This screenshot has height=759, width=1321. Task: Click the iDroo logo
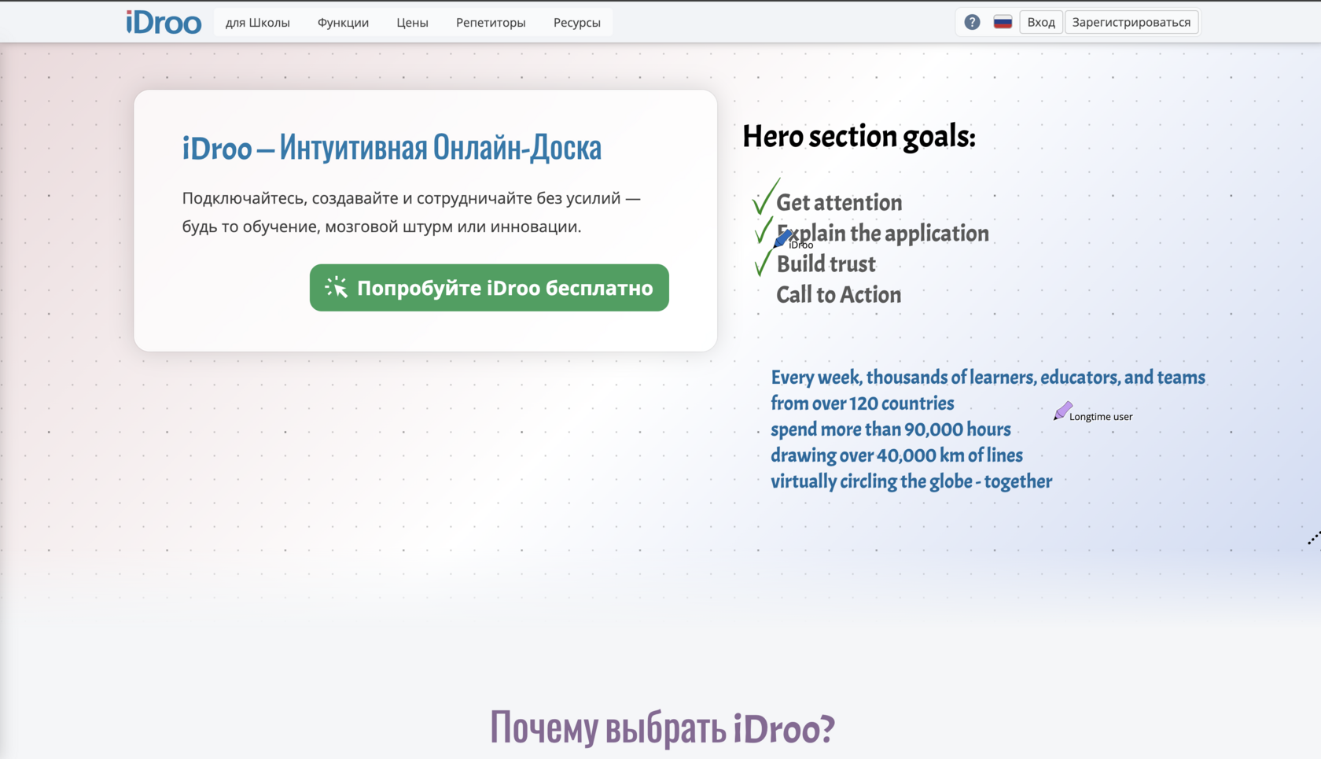point(164,22)
